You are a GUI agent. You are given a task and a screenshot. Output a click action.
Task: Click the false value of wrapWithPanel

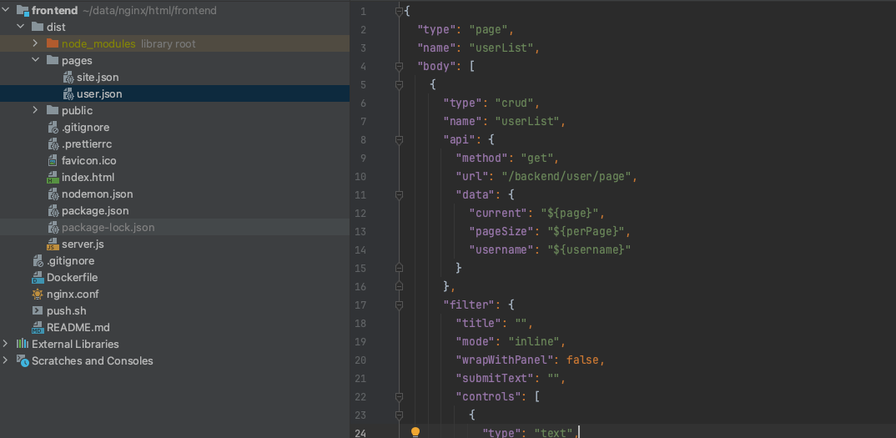point(582,360)
